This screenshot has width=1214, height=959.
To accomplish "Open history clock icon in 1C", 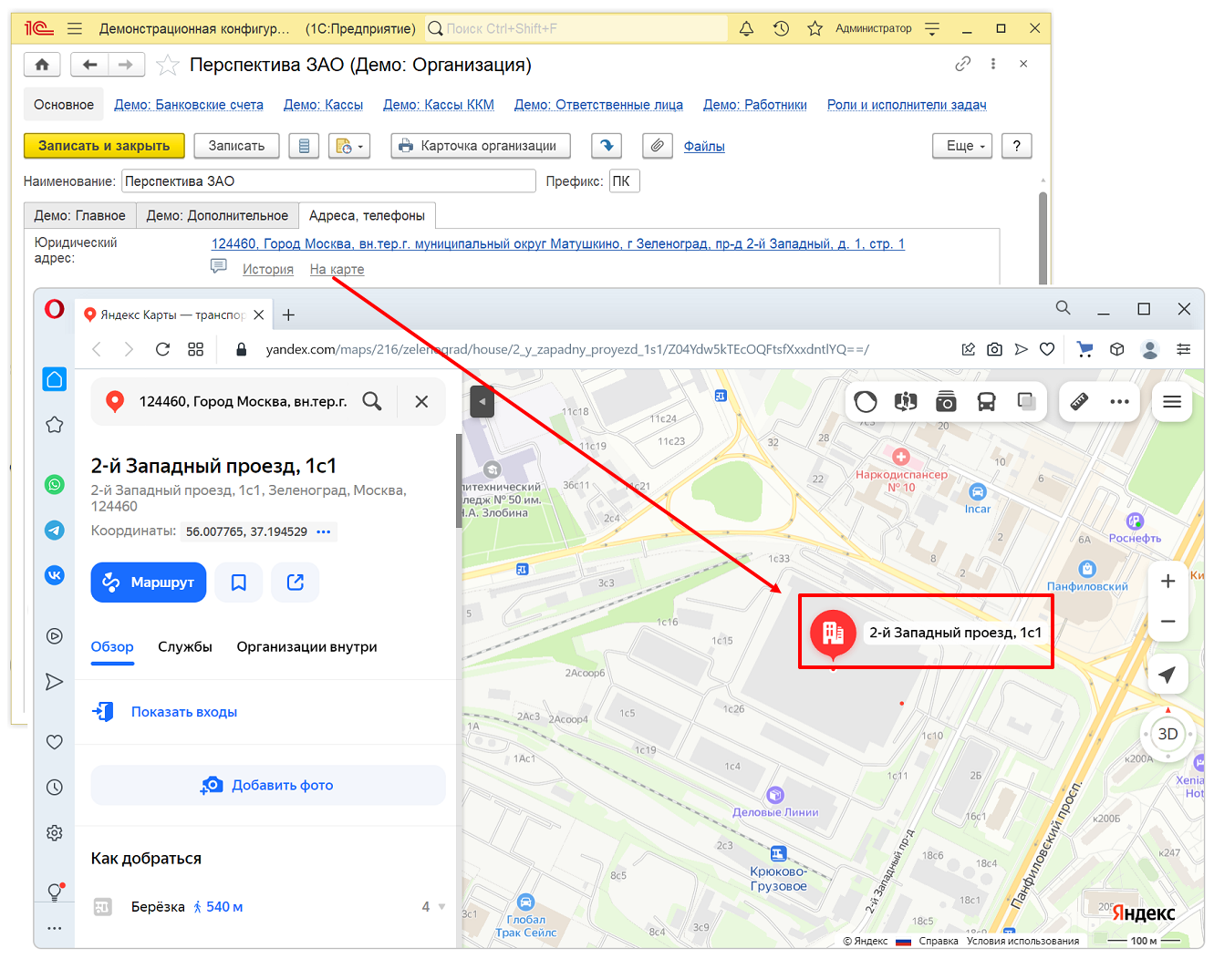I will (x=781, y=28).
